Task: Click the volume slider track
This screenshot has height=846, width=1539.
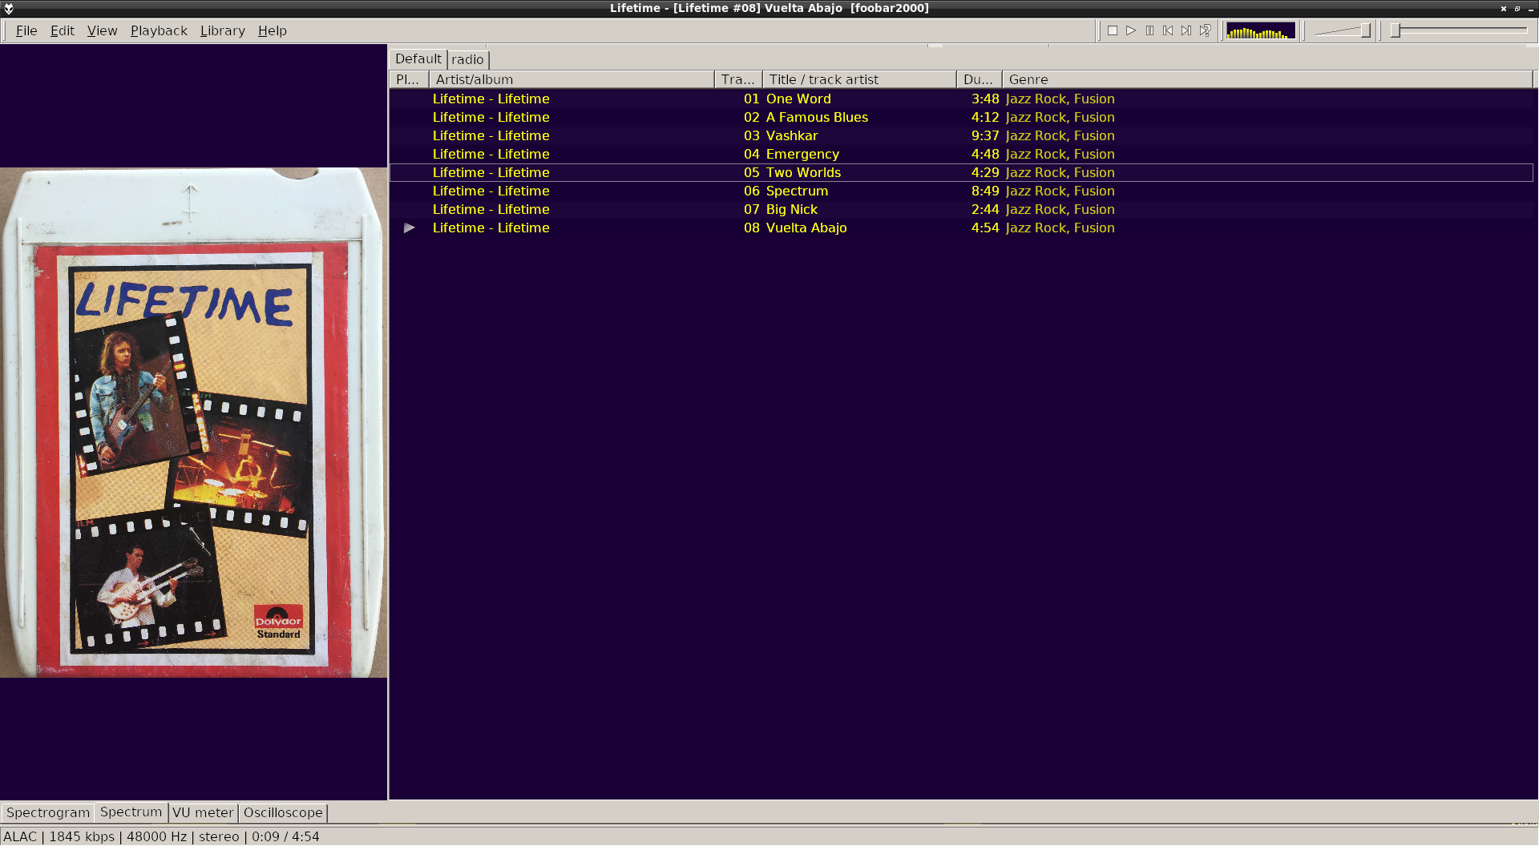Action: (1343, 30)
